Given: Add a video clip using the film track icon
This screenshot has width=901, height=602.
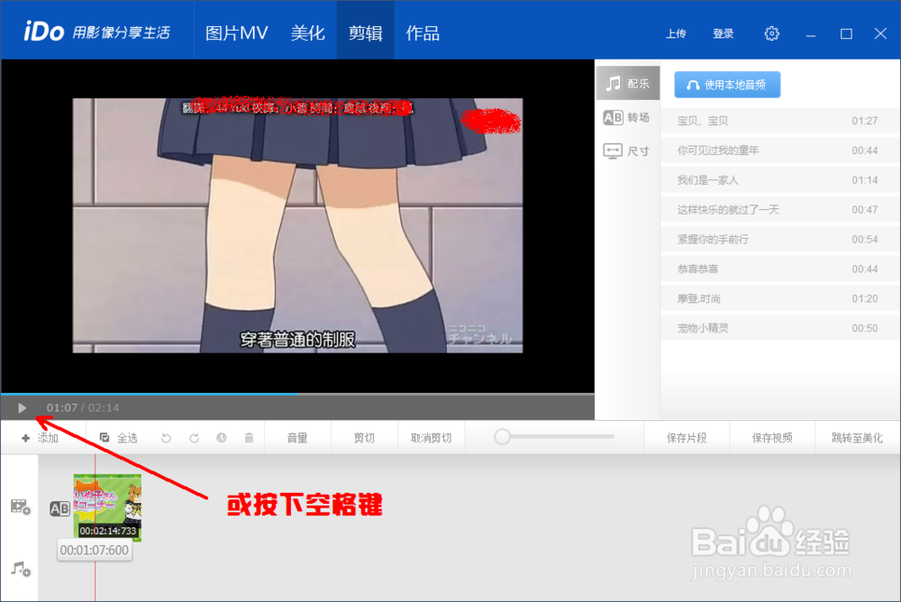Looking at the screenshot, I should click(x=20, y=506).
